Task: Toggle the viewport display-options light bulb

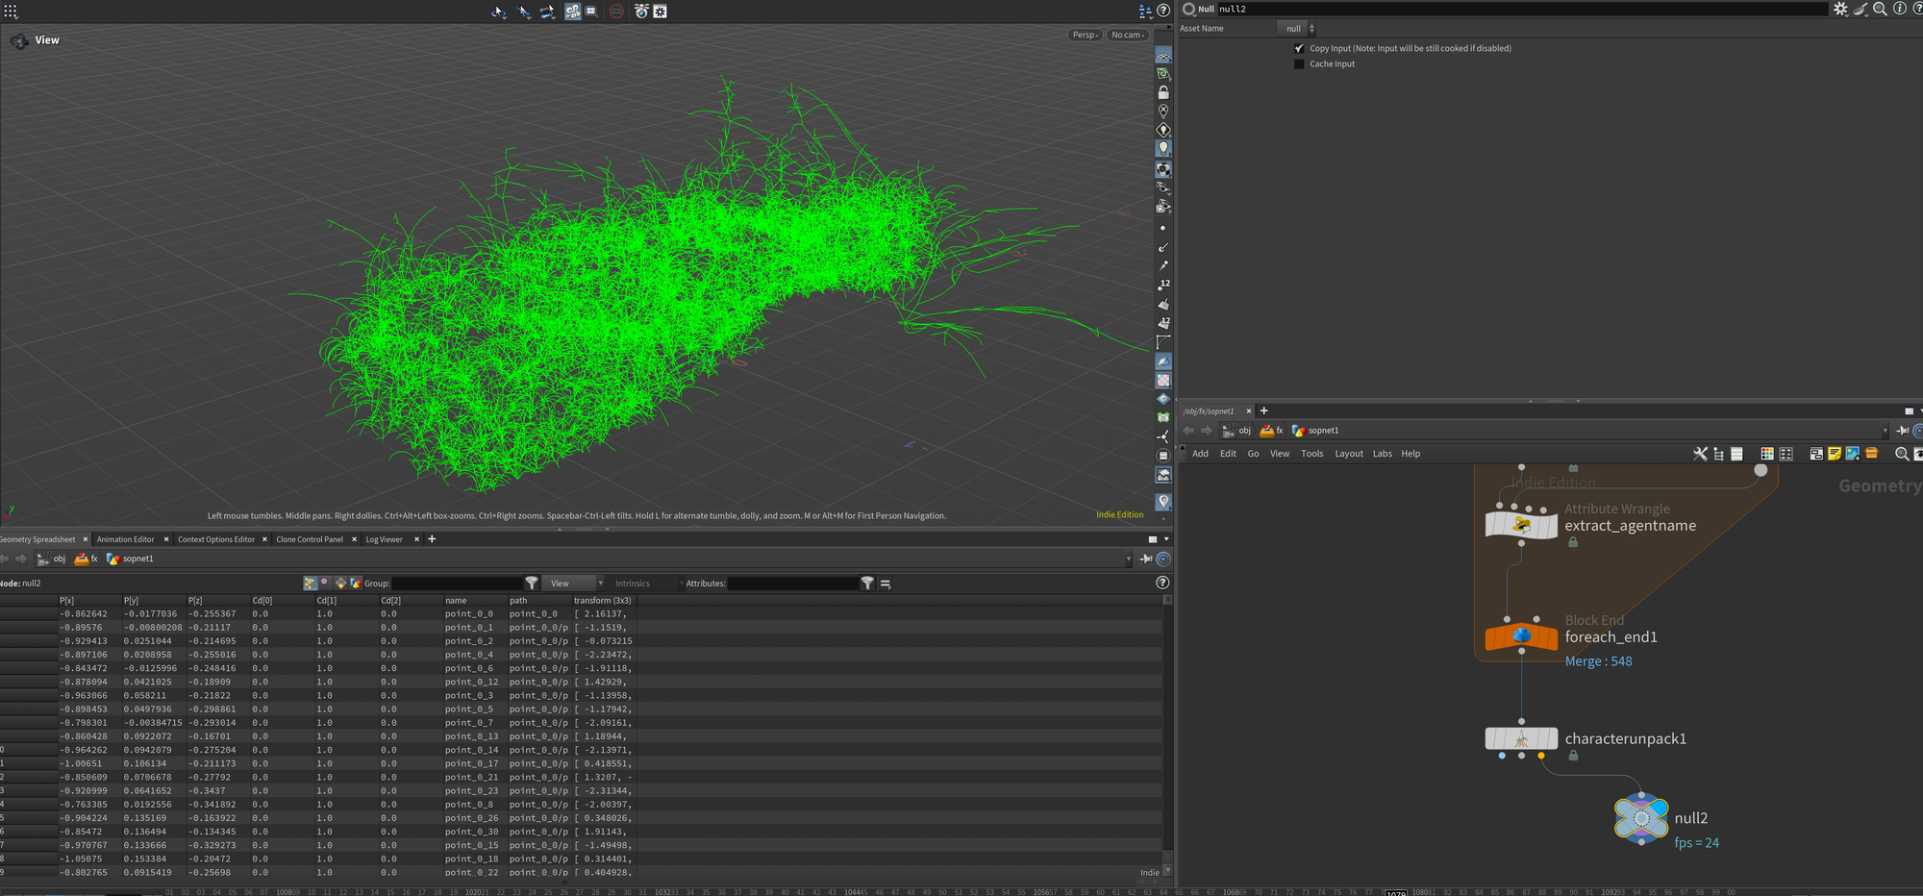Action: (x=1163, y=148)
